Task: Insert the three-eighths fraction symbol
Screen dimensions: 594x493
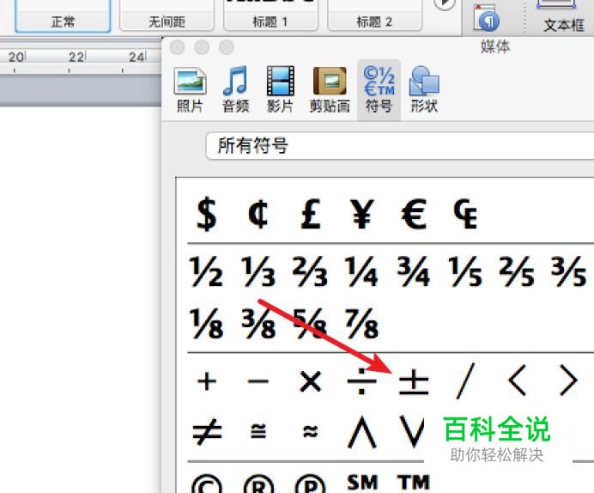Action: [258, 323]
